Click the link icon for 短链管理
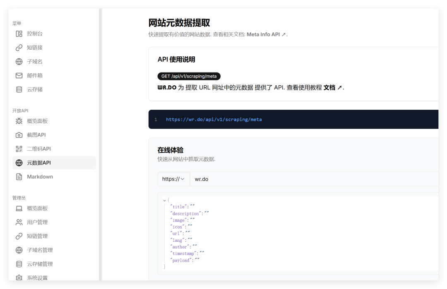The image size is (447, 289). (x=19, y=236)
